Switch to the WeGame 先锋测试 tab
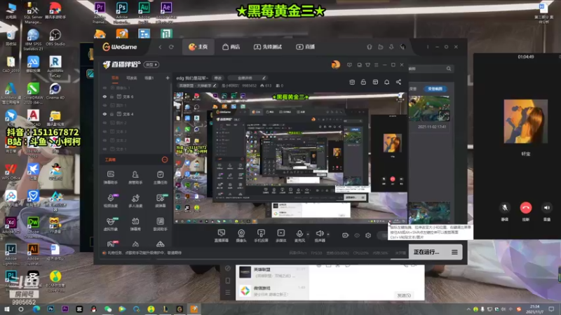 click(x=268, y=47)
